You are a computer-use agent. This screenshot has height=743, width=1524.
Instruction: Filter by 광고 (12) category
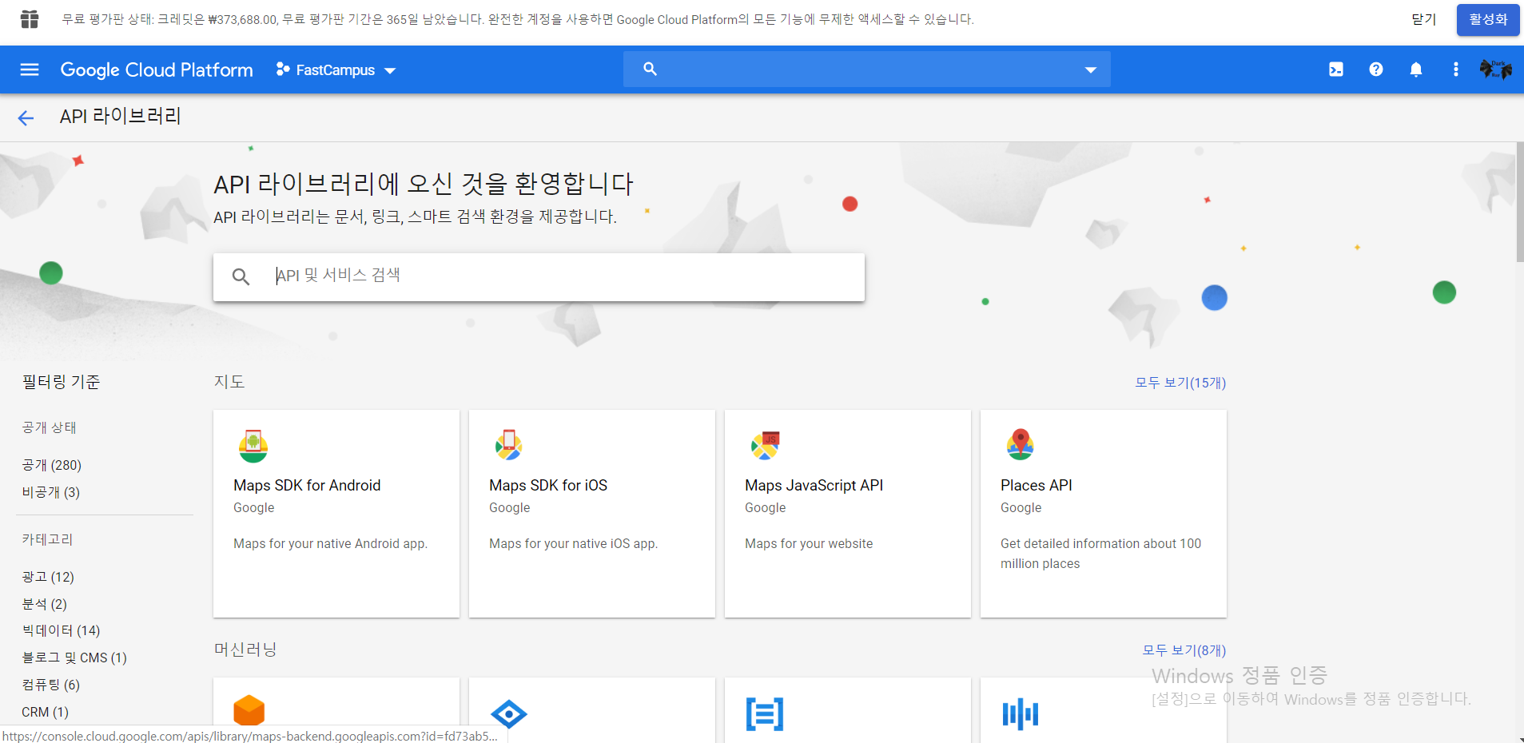tap(48, 577)
